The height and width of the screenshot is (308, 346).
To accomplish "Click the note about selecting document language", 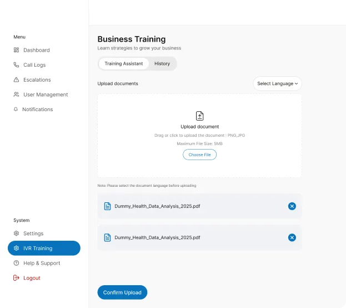I will point(147,186).
